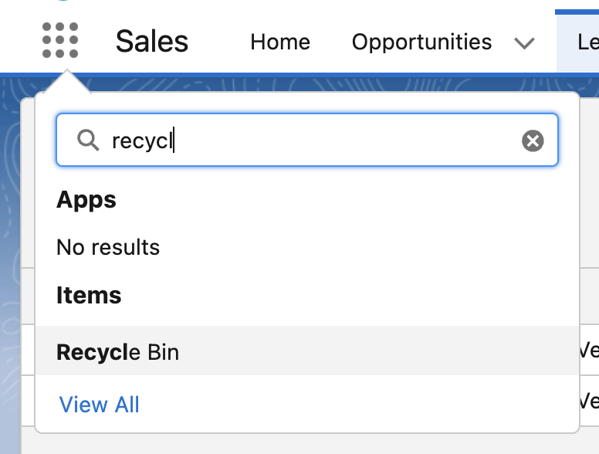This screenshot has height=454, width=599.
Task: Open the Opportunities tab
Action: point(421,42)
